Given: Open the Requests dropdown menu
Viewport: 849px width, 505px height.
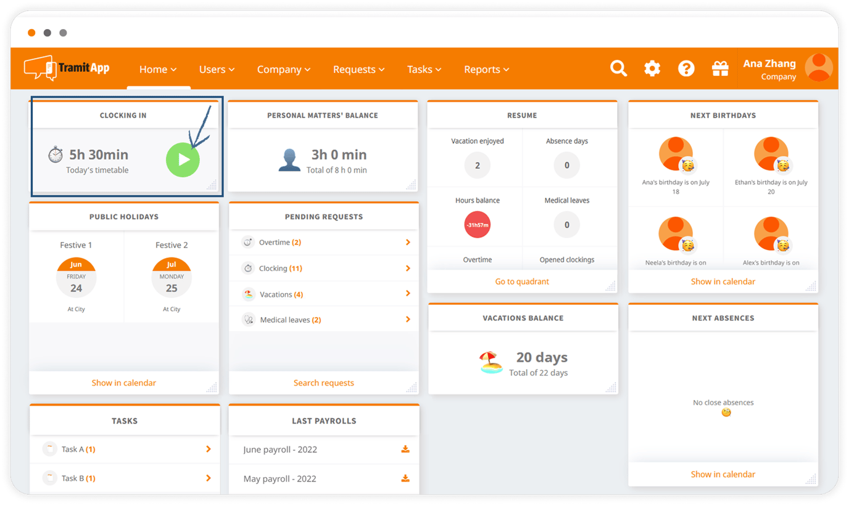Looking at the screenshot, I should pos(358,69).
